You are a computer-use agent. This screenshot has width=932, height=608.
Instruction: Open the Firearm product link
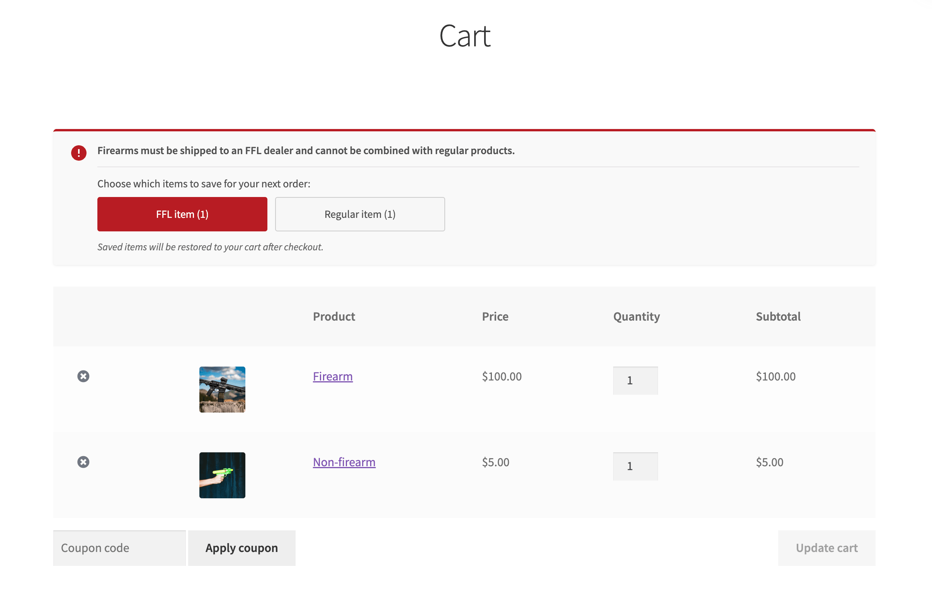click(x=333, y=377)
